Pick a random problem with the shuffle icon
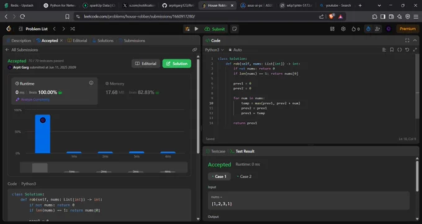The height and width of the screenshot is (224, 422). pyautogui.click(x=73, y=29)
